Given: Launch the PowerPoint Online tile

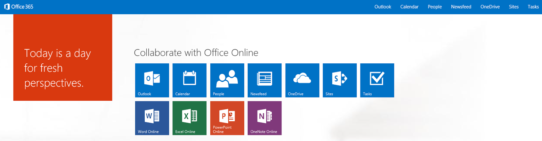Looking at the screenshot, I should pos(227,118).
